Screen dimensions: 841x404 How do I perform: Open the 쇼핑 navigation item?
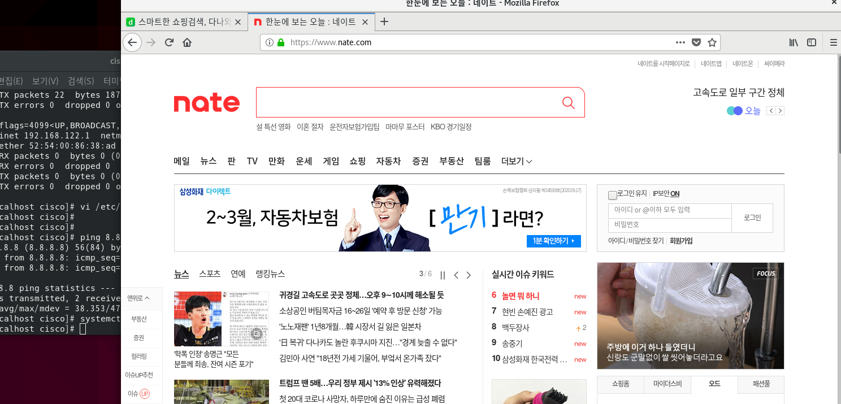click(x=358, y=162)
